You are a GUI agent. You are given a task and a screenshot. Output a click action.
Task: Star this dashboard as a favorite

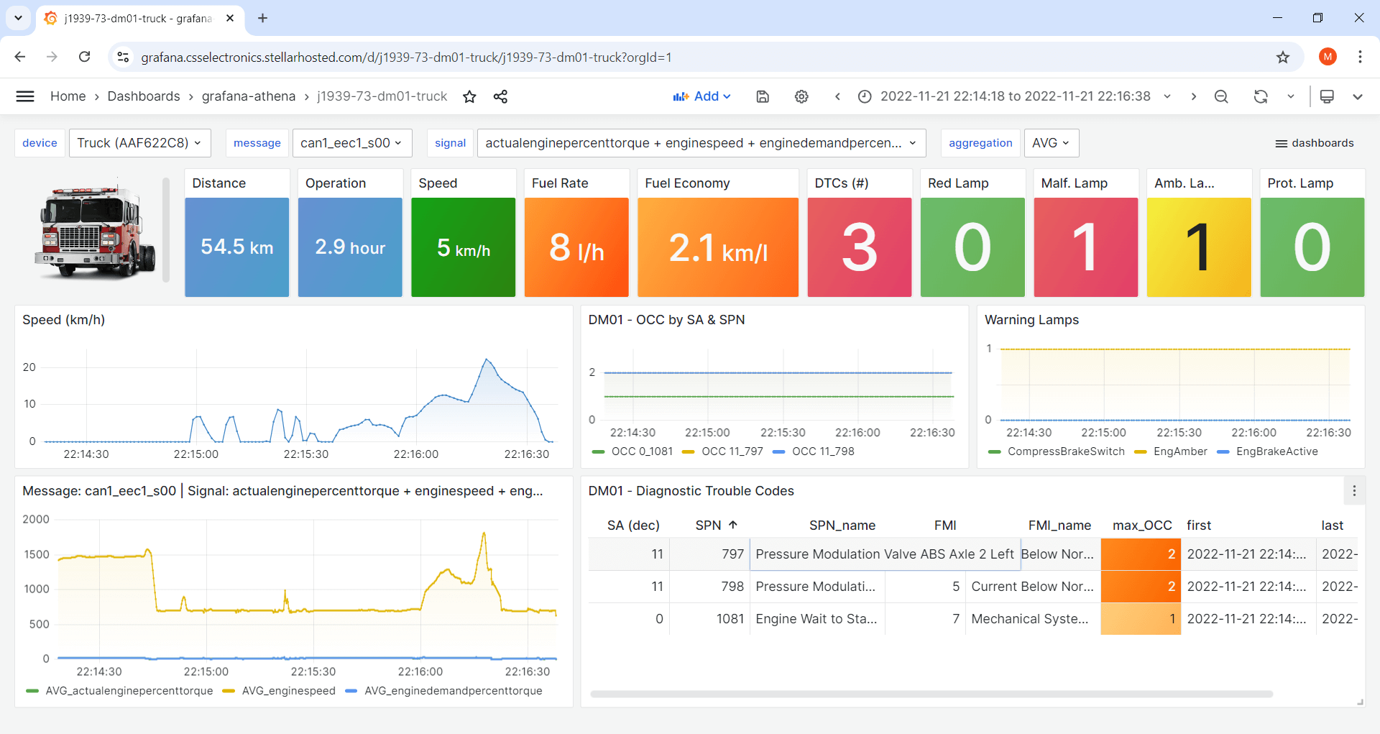[470, 96]
